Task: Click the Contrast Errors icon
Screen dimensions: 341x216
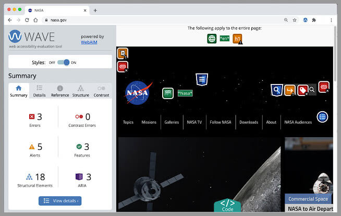Action: 79,116
